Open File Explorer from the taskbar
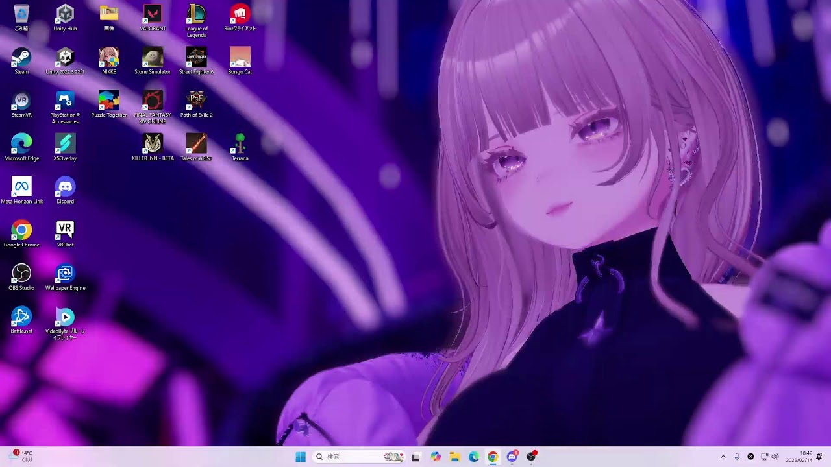 [455, 457]
